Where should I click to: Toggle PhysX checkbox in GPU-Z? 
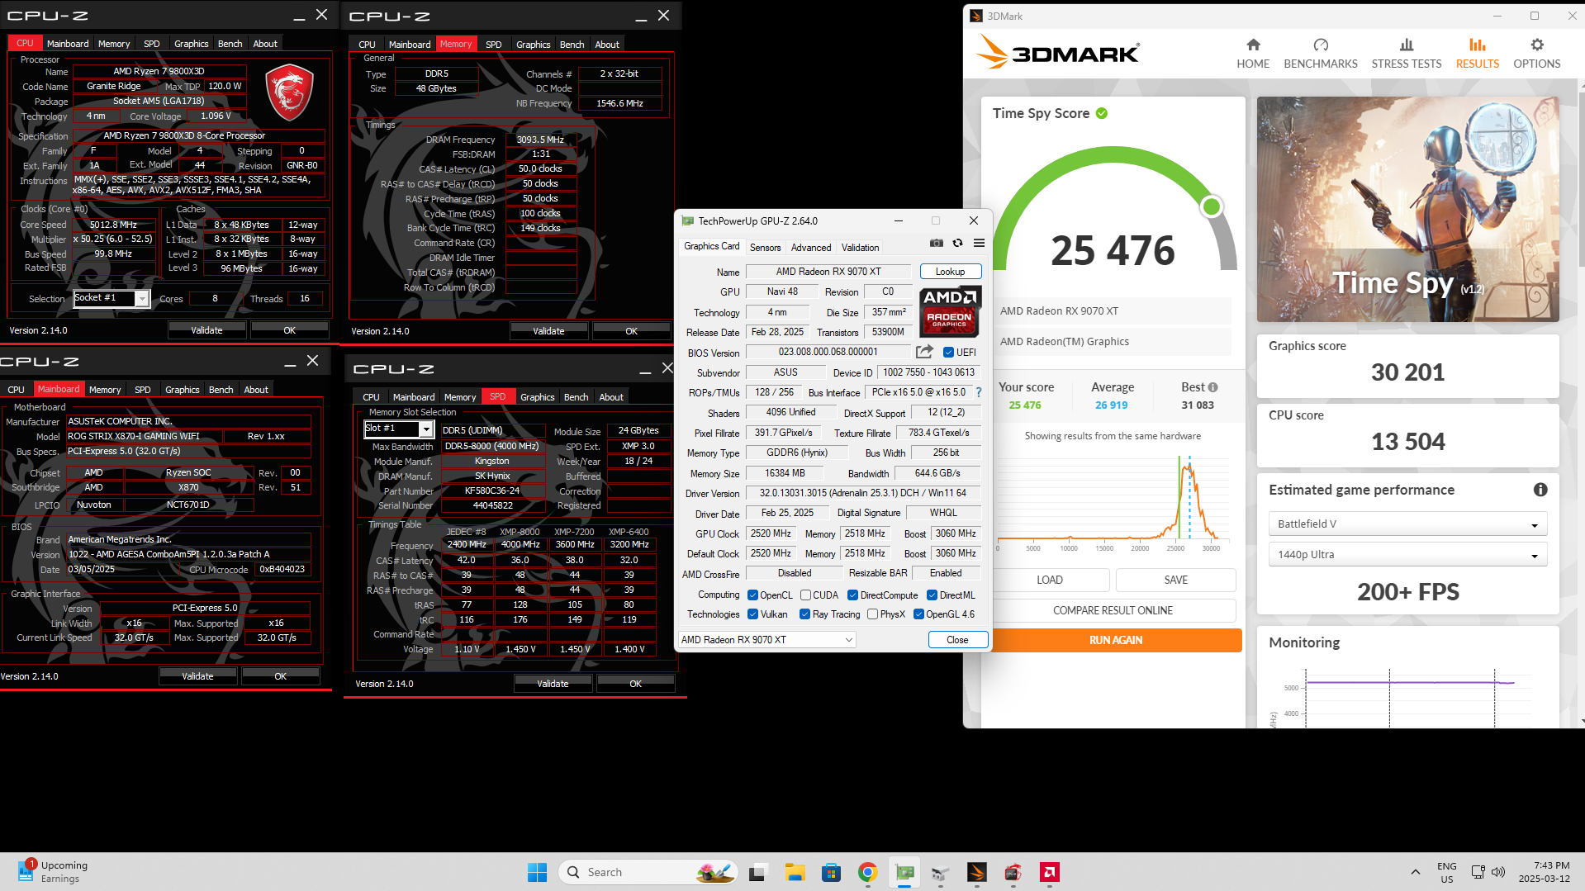point(872,614)
